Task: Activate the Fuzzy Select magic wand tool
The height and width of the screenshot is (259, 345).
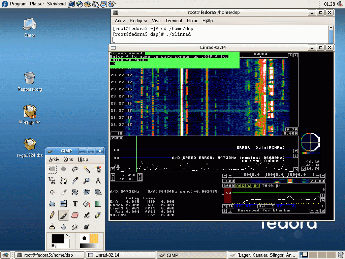Action: tap(87, 169)
